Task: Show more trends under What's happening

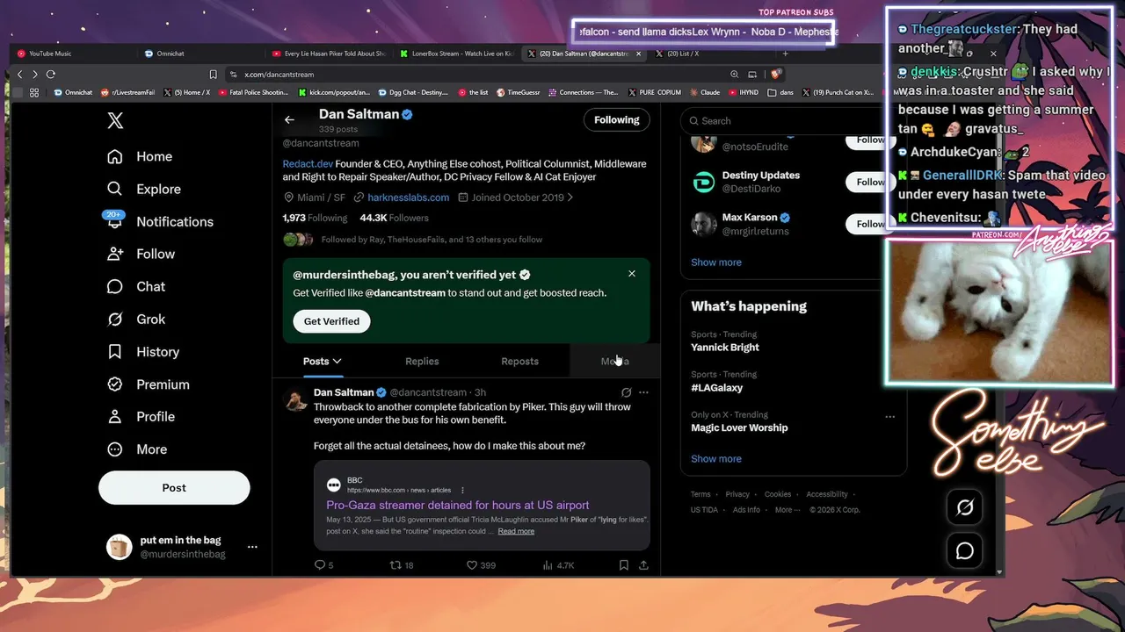Action: [x=715, y=459]
